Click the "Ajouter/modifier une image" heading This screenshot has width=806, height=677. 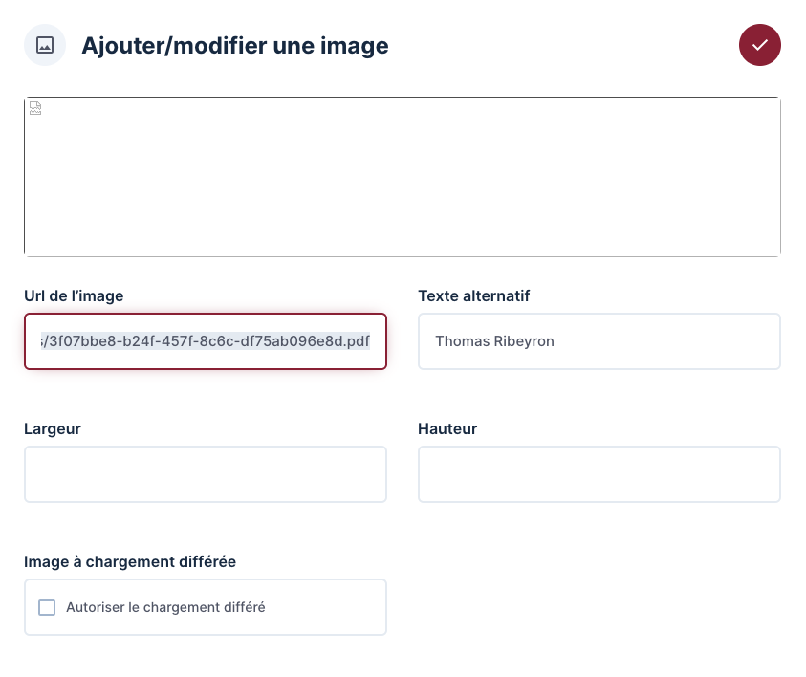[x=235, y=45]
